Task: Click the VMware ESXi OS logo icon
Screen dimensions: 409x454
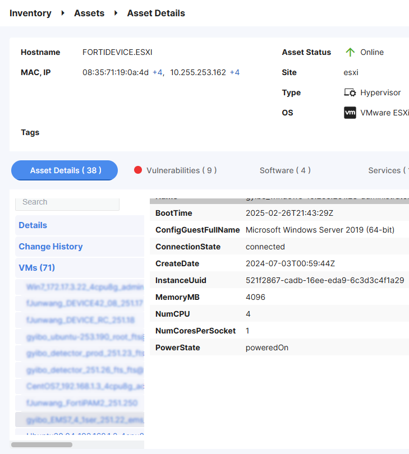Action: (350, 113)
